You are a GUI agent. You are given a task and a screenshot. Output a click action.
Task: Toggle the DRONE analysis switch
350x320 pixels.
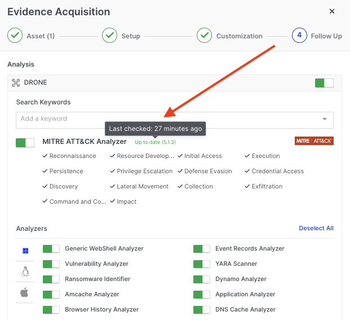tap(324, 83)
